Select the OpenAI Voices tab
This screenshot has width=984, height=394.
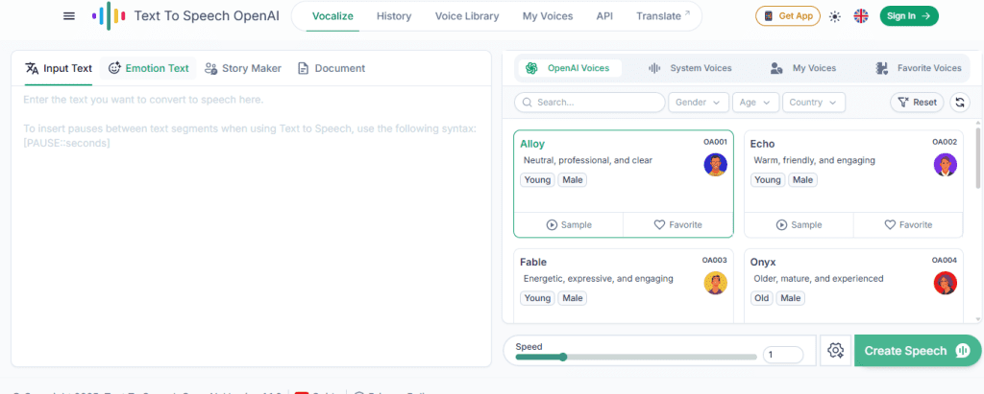(x=569, y=68)
